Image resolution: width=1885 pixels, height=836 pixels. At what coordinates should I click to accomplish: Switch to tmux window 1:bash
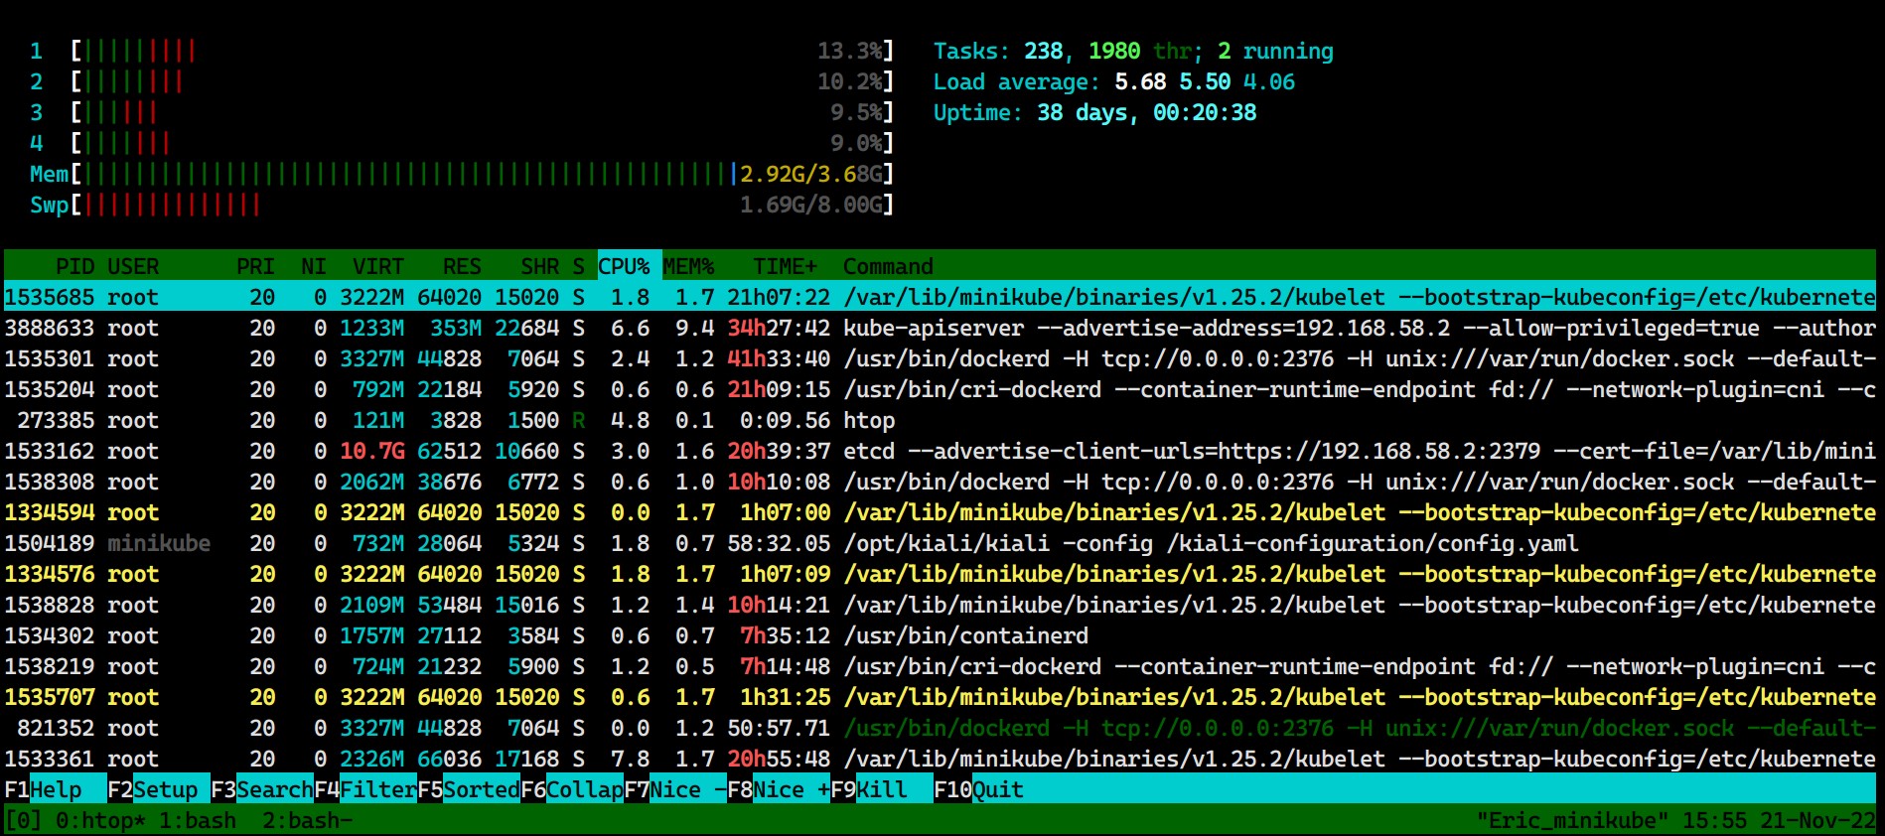point(198,820)
